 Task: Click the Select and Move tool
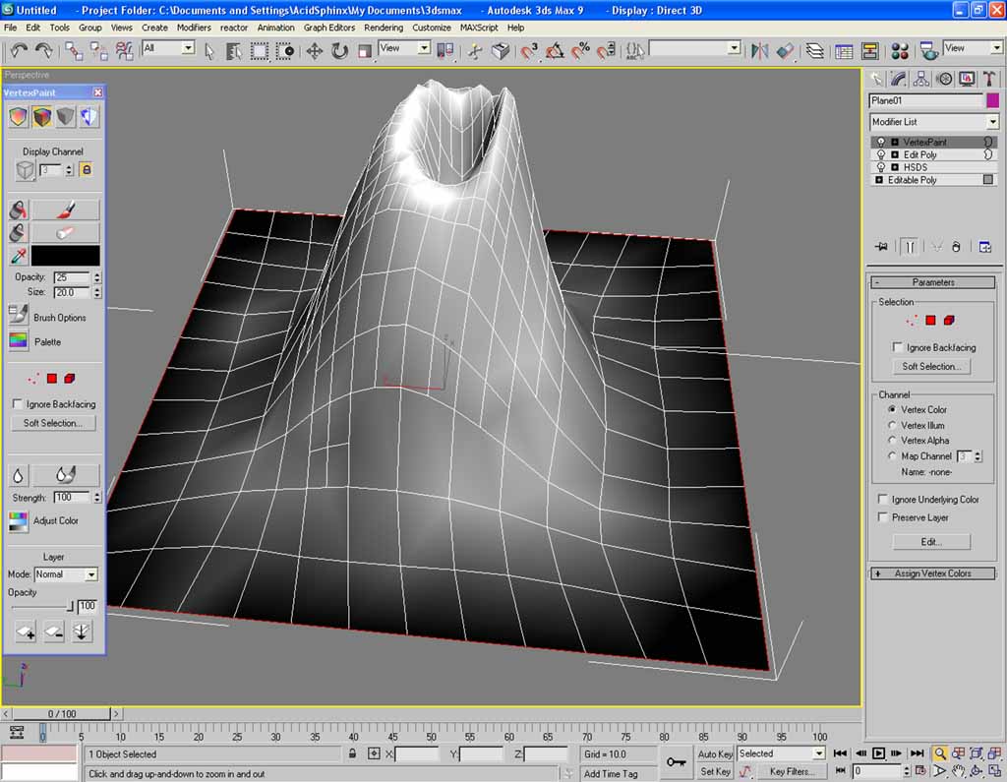coord(315,50)
